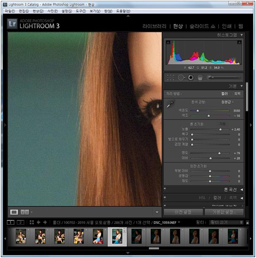Select the Spot Removal tool
Image resolution: width=256 pixels, height=258 pixels.
[x=181, y=77]
